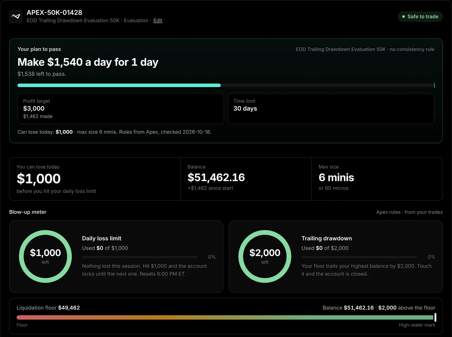Image resolution: width=452 pixels, height=337 pixels.
Task: Click the 'Make $1,540 a day for 1 day' headline
Action: click(x=88, y=62)
